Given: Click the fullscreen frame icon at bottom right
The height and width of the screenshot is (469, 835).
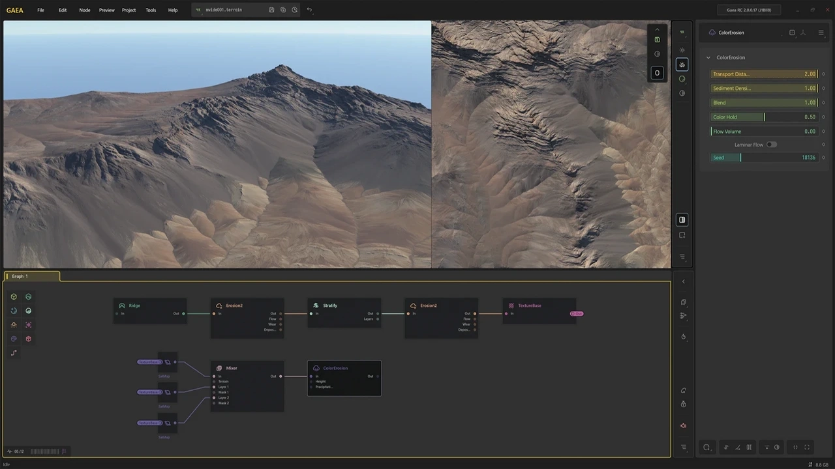Looking at the screenshot, I should [x=807, y=448].
